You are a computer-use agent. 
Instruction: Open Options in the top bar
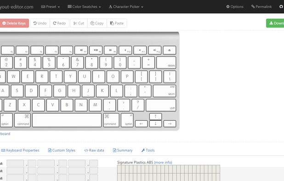tap(235, 7)
